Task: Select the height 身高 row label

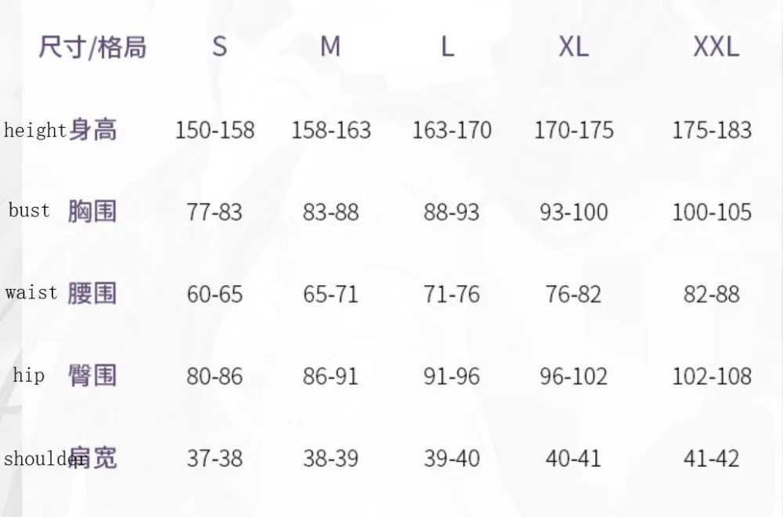Action: click(x=61, y=129)
